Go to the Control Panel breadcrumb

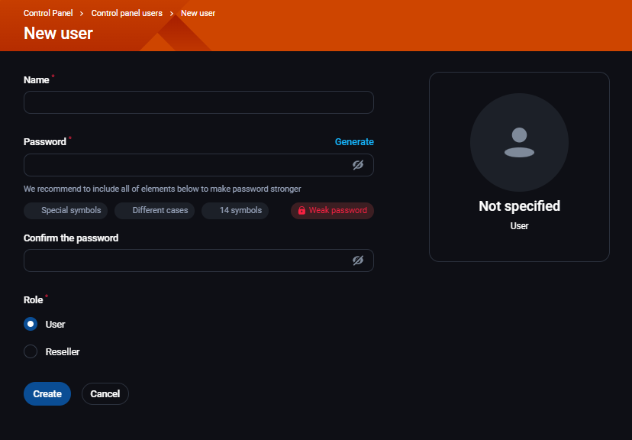(x=48, y=14)
